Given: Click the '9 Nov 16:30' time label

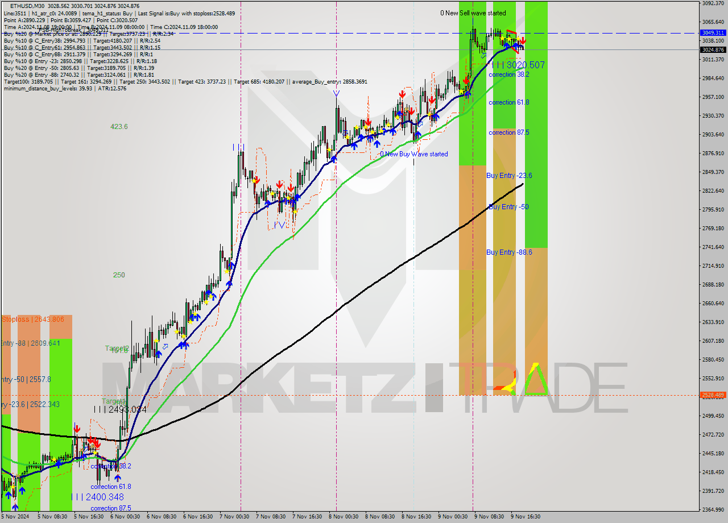Looking at the screenshot, I should coord(526,517).
